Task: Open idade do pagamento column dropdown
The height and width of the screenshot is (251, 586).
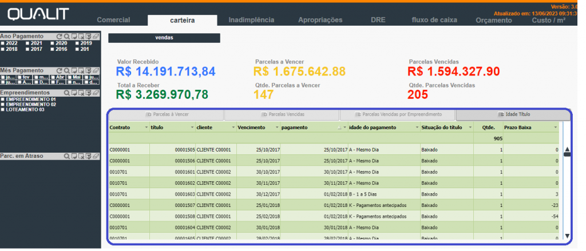Action: [417, 128]
